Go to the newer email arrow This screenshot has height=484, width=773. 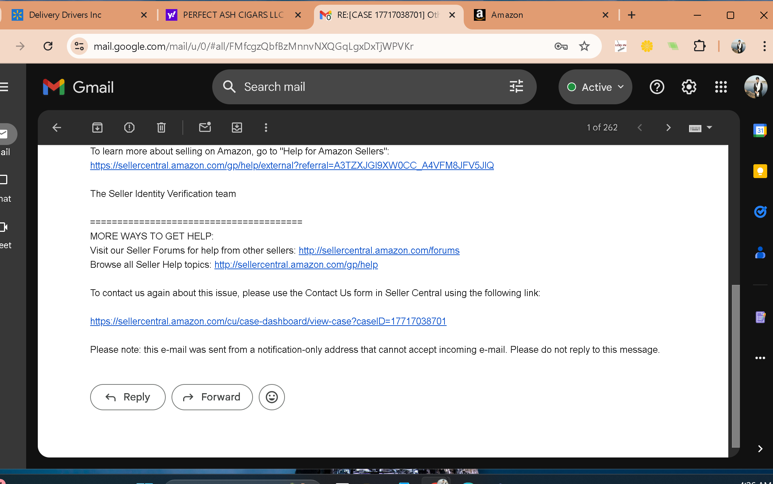[x=640, y=128]
